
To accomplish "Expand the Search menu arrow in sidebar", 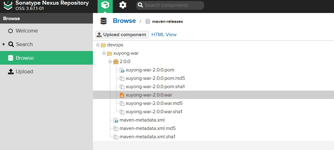I will click(x=4, y=44).
